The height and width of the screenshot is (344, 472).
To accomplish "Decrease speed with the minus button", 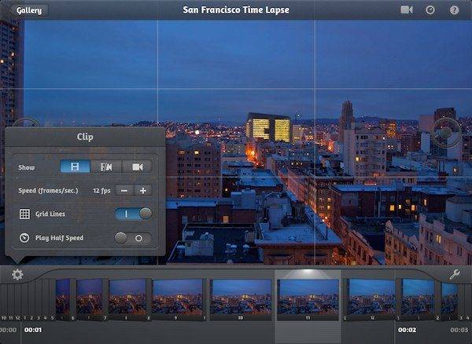I will point(124,190).
